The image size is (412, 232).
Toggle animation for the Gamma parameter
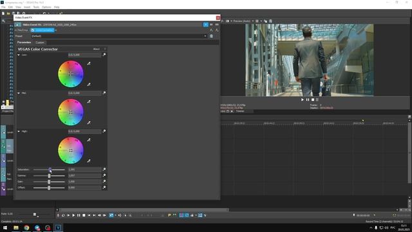coord(104,175)
